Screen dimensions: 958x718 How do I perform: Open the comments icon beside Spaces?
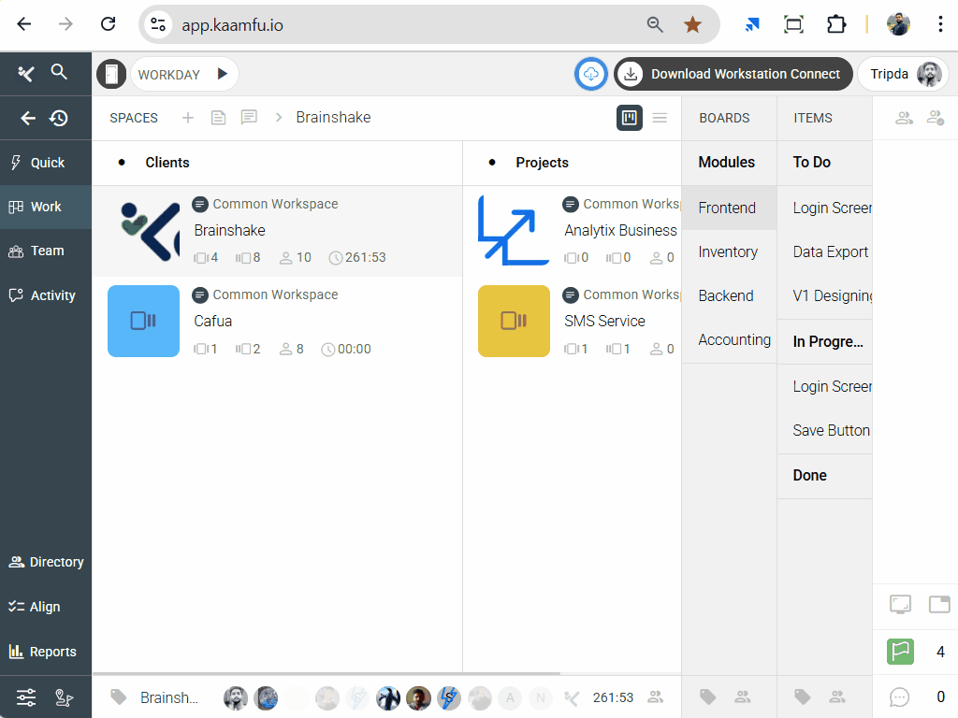click(x=249, y=118)
